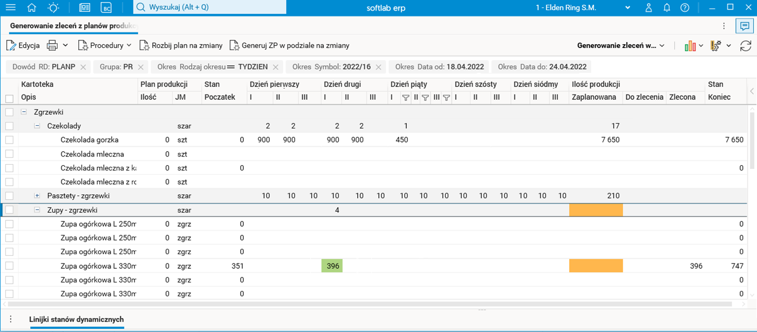Open the three-dot menu beside Linijki stanów dynamicznych
Viewport: 757px width, 332px height.
coord(11,319)
